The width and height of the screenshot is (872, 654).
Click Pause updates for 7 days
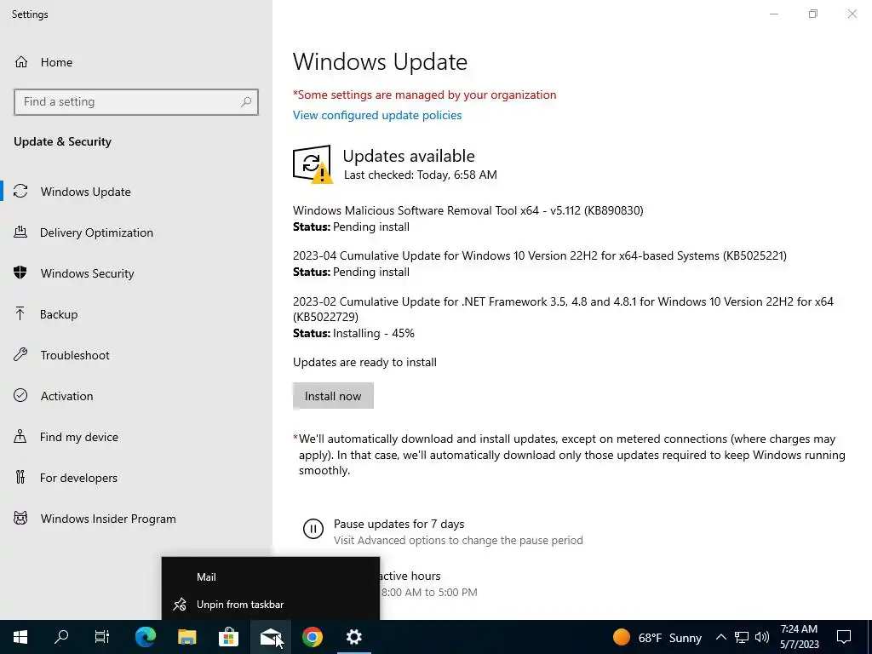point(399,524)
